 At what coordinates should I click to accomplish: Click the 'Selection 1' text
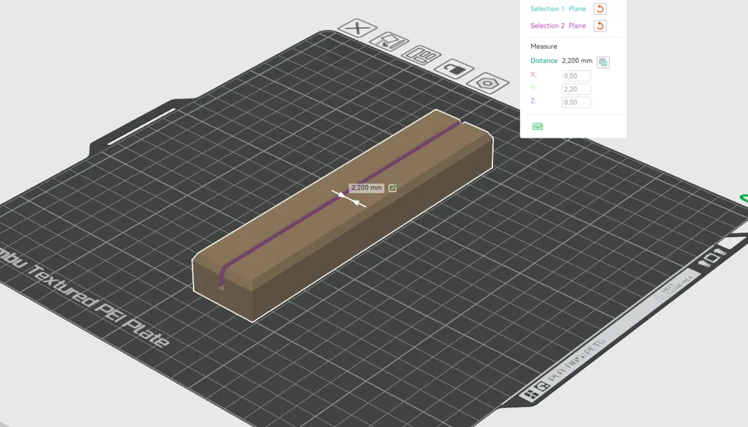548,8
